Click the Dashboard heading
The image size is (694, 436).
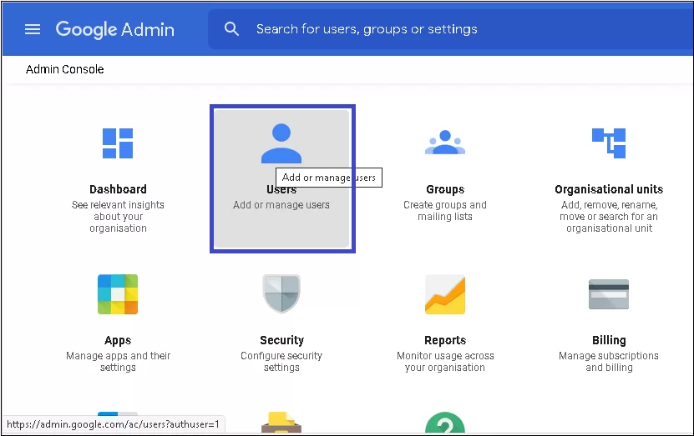pos(118,189)
